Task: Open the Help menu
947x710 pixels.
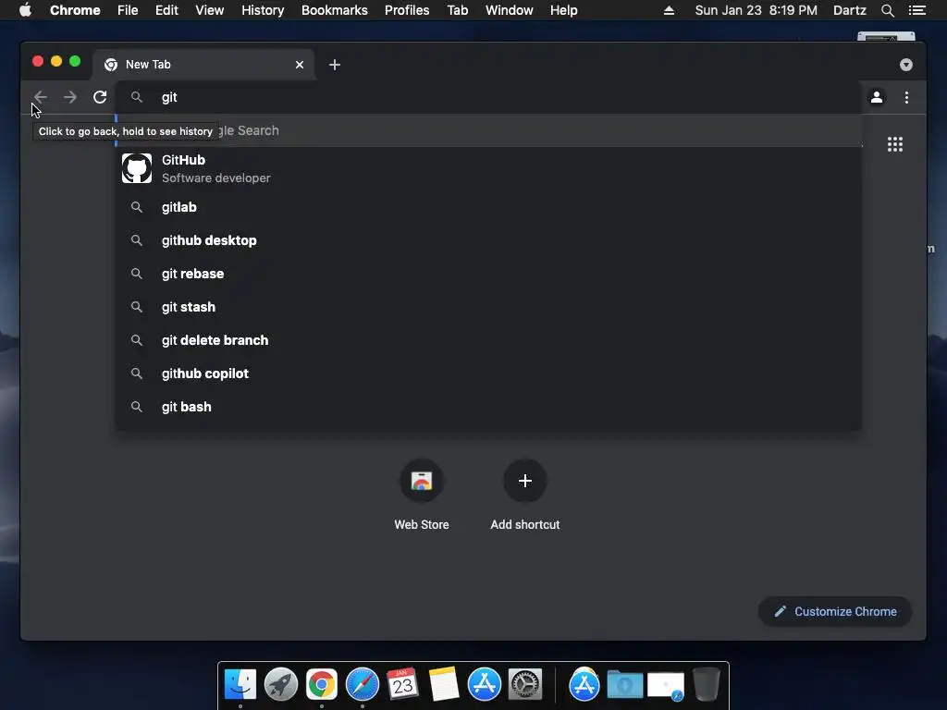Action: [x=563, y=10]
